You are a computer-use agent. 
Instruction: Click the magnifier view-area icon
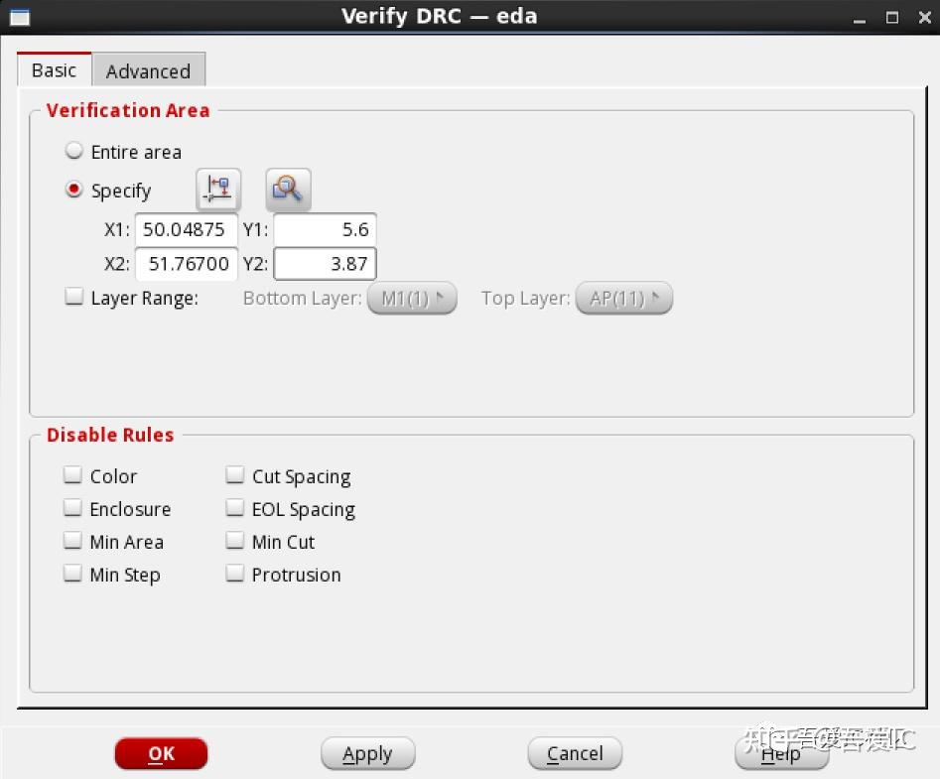[287, 189]
